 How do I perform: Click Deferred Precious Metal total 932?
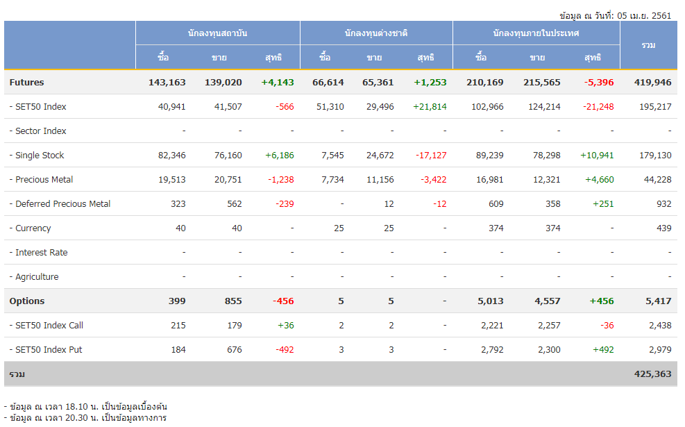[664, 203]
